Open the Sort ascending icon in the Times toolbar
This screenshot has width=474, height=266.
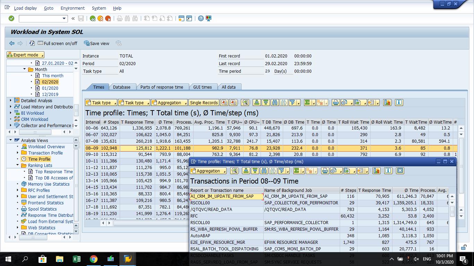point(257,103)
